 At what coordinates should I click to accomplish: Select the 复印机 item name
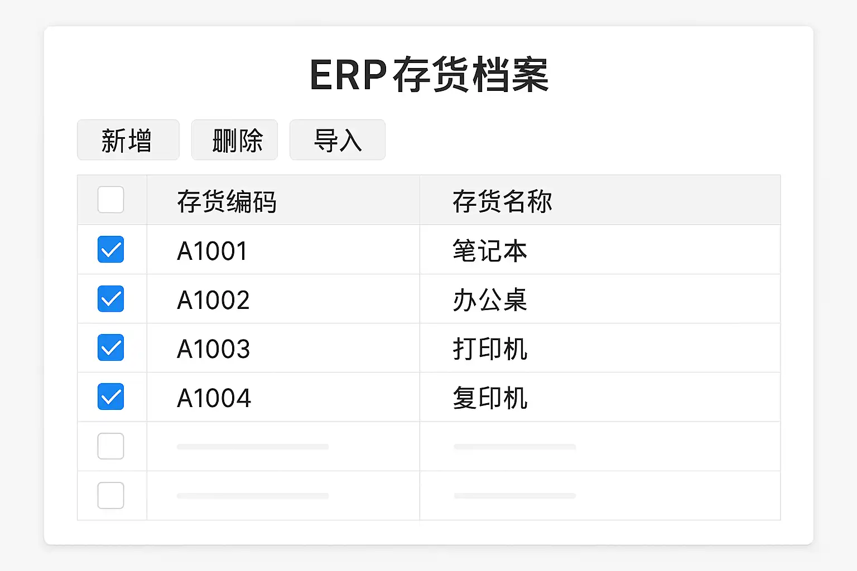pyautogui.click(x=490, y=398)
